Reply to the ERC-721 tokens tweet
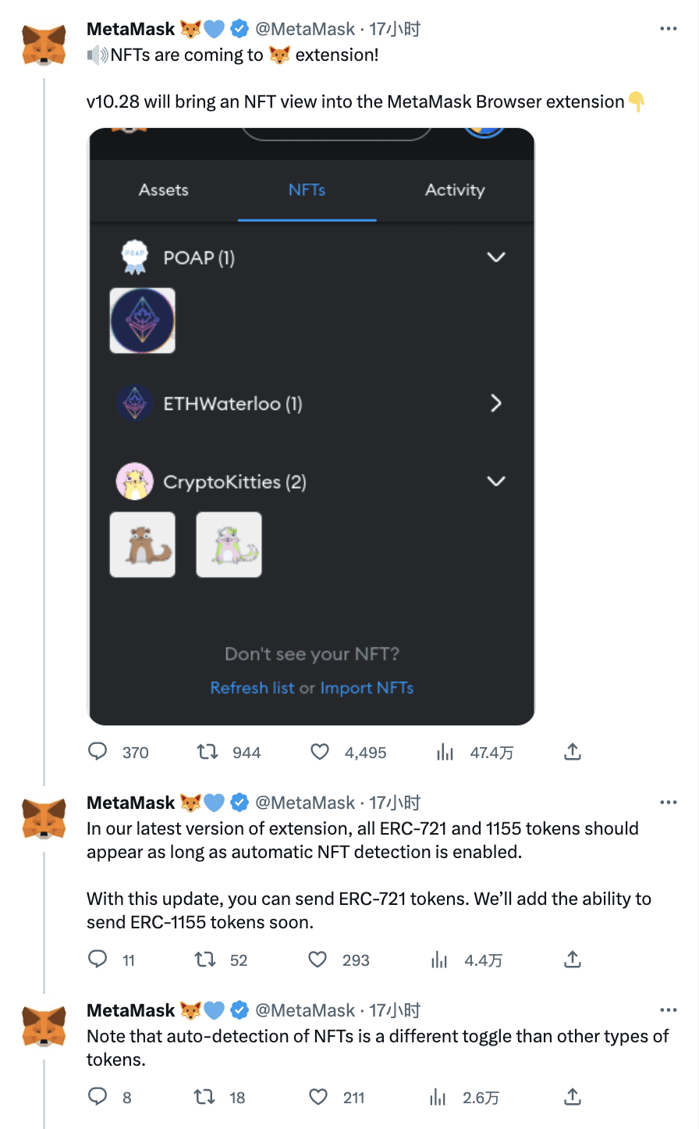Screen dimensions: 699x1129 97,960
